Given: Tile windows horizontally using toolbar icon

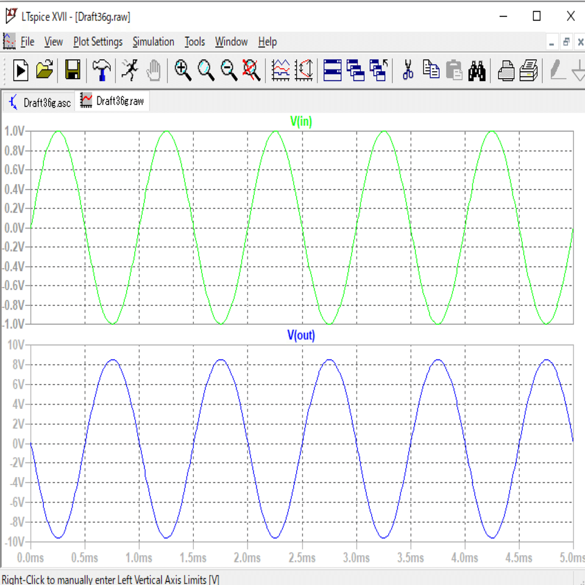Looking at the screenshot, I should [332, 70].
